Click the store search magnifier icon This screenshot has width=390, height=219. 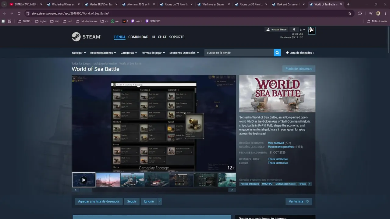click(277, 53)
